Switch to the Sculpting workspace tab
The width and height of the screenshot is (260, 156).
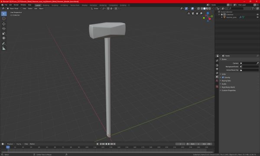tap(55, 5)
